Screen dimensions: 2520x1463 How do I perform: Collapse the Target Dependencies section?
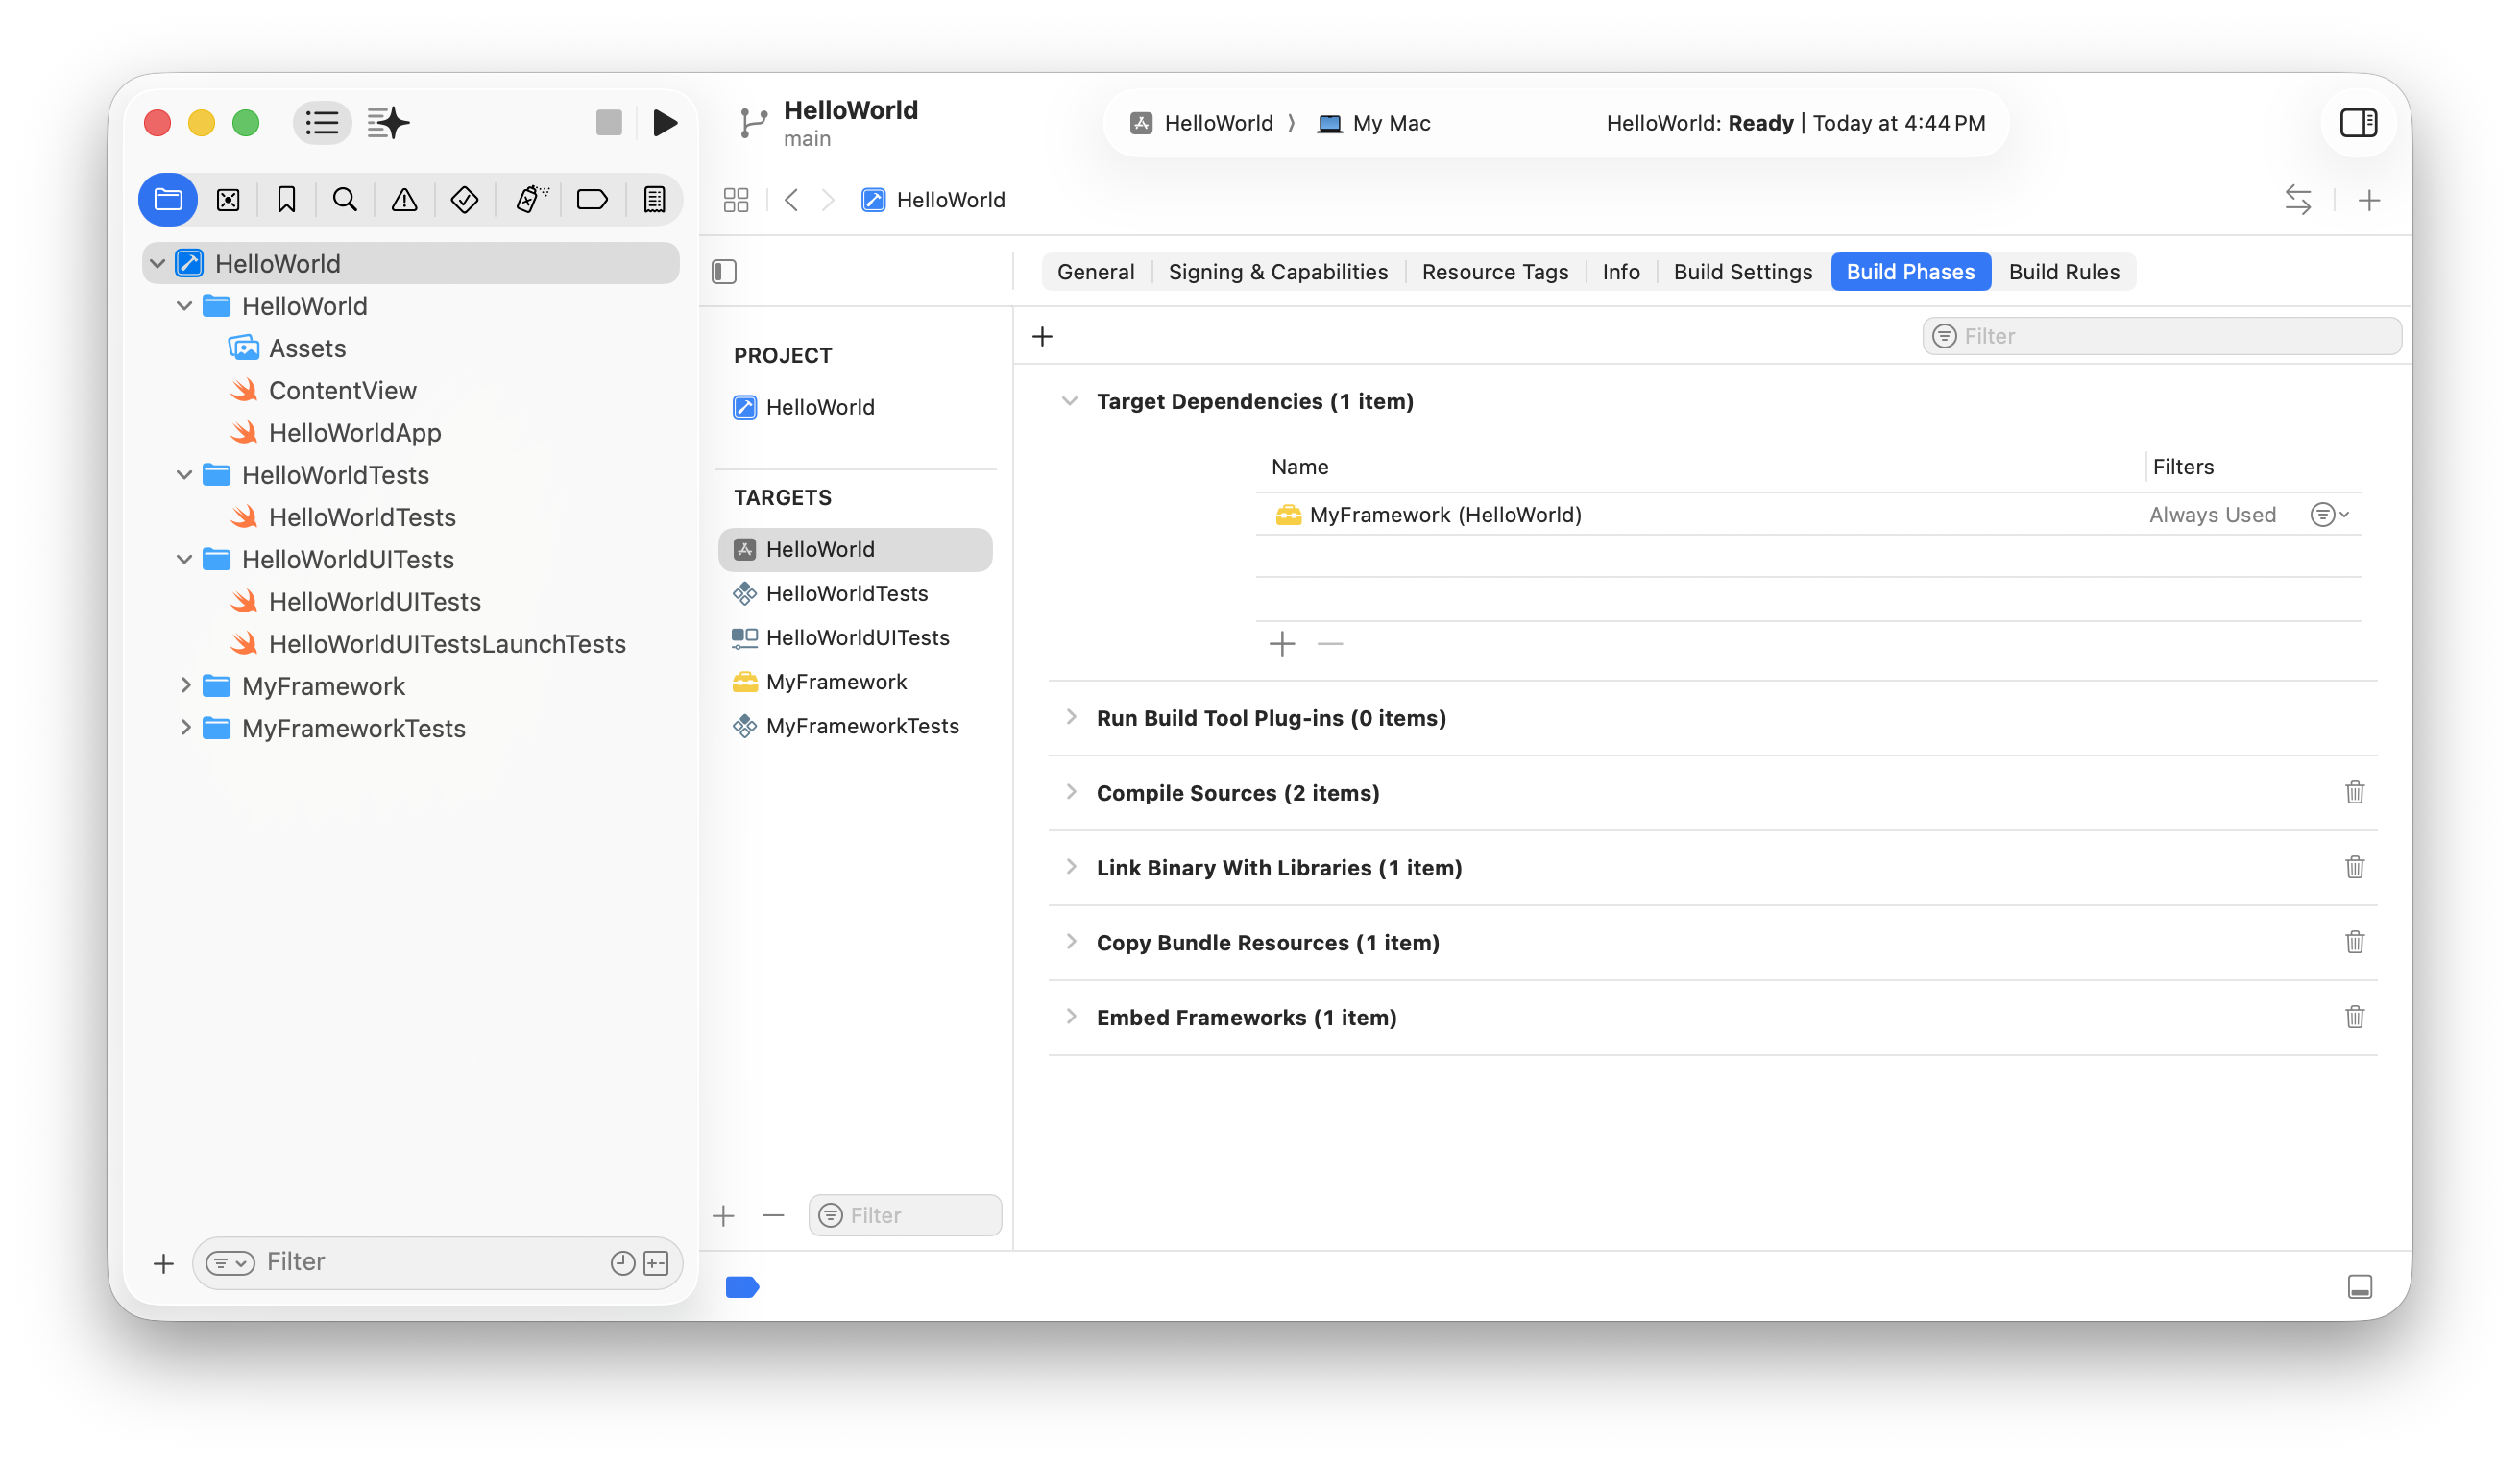pyautogui.click(x=1069, y=401)
